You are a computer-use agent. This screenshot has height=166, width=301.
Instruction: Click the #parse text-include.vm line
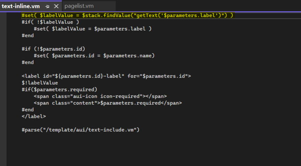(x=81, y=130)
